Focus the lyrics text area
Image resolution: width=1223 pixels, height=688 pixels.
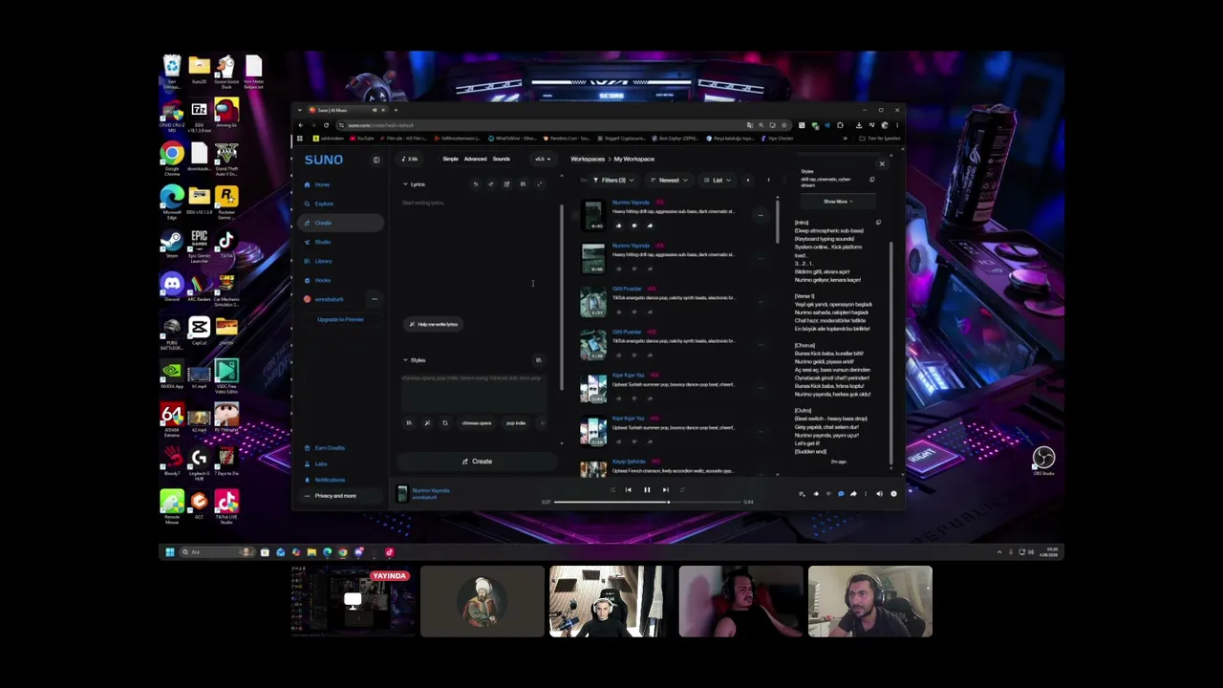pos(475,253)
